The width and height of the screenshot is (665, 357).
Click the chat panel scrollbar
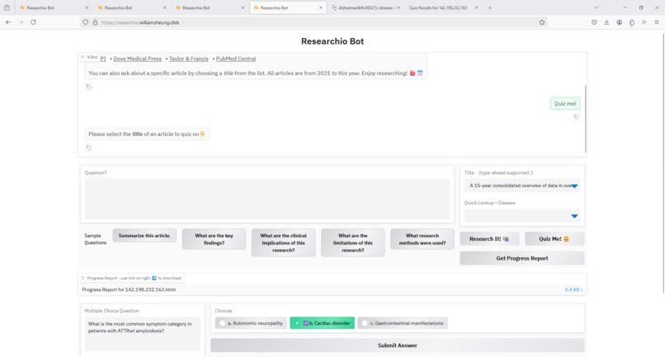(585, 119)
